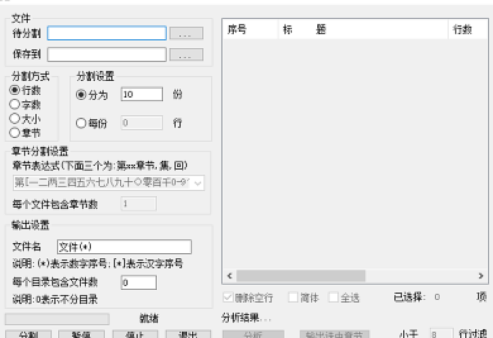Click the 分割 button
493x338 pixels.
[28, 334]
